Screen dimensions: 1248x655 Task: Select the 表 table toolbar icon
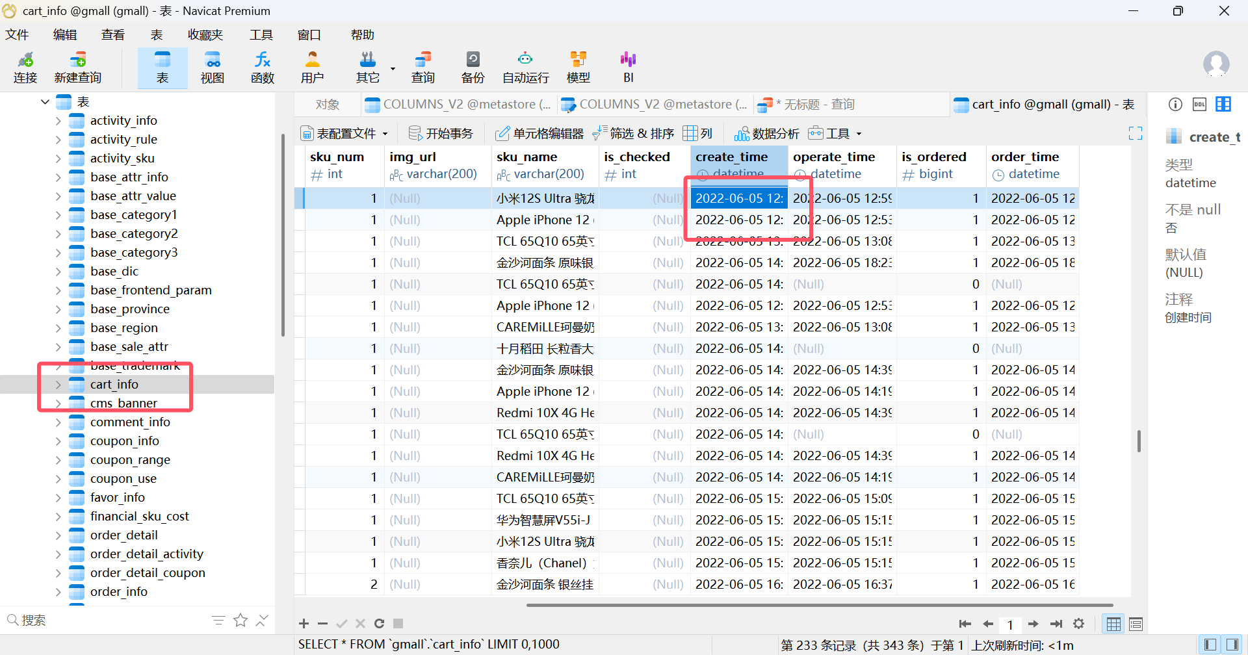click(162, 68)
